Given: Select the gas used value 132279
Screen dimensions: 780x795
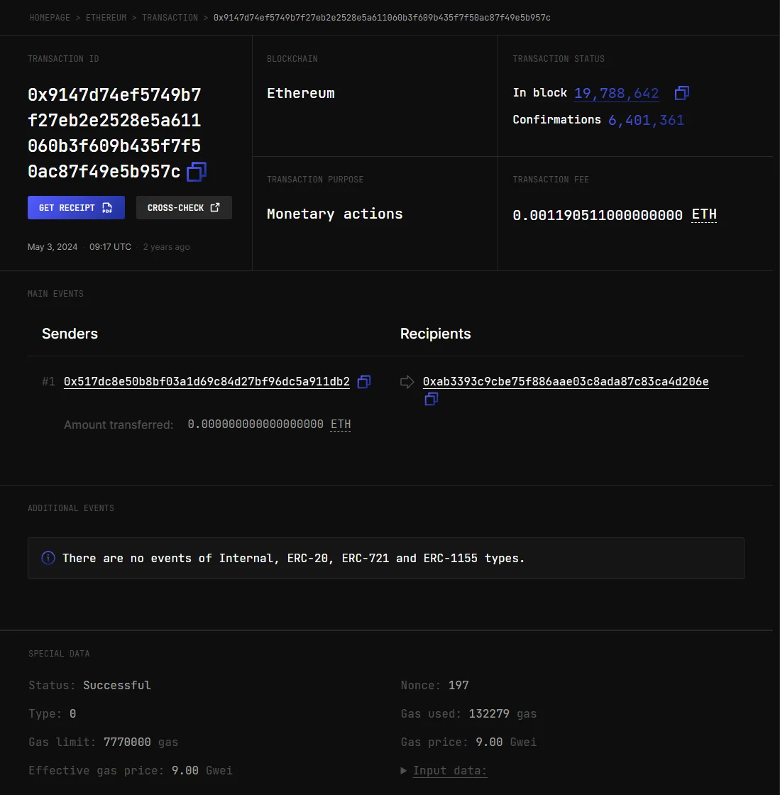Looking at the screenshot, I should click(489, 714).
